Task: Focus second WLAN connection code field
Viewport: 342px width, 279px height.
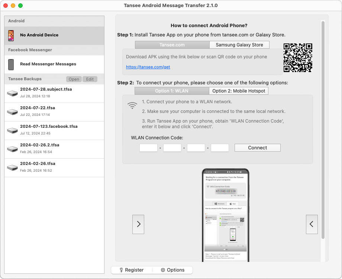Action: pos(172,148)
